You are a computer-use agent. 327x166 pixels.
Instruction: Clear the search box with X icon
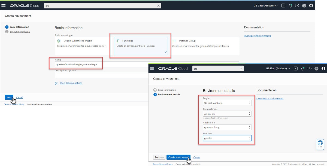(x=159, y=5)
